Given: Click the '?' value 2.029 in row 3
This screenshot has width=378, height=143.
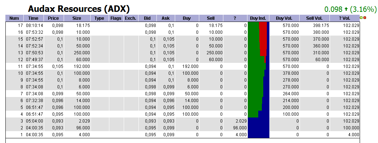Looking at the screenshot, I should click(x=241, y=121).
